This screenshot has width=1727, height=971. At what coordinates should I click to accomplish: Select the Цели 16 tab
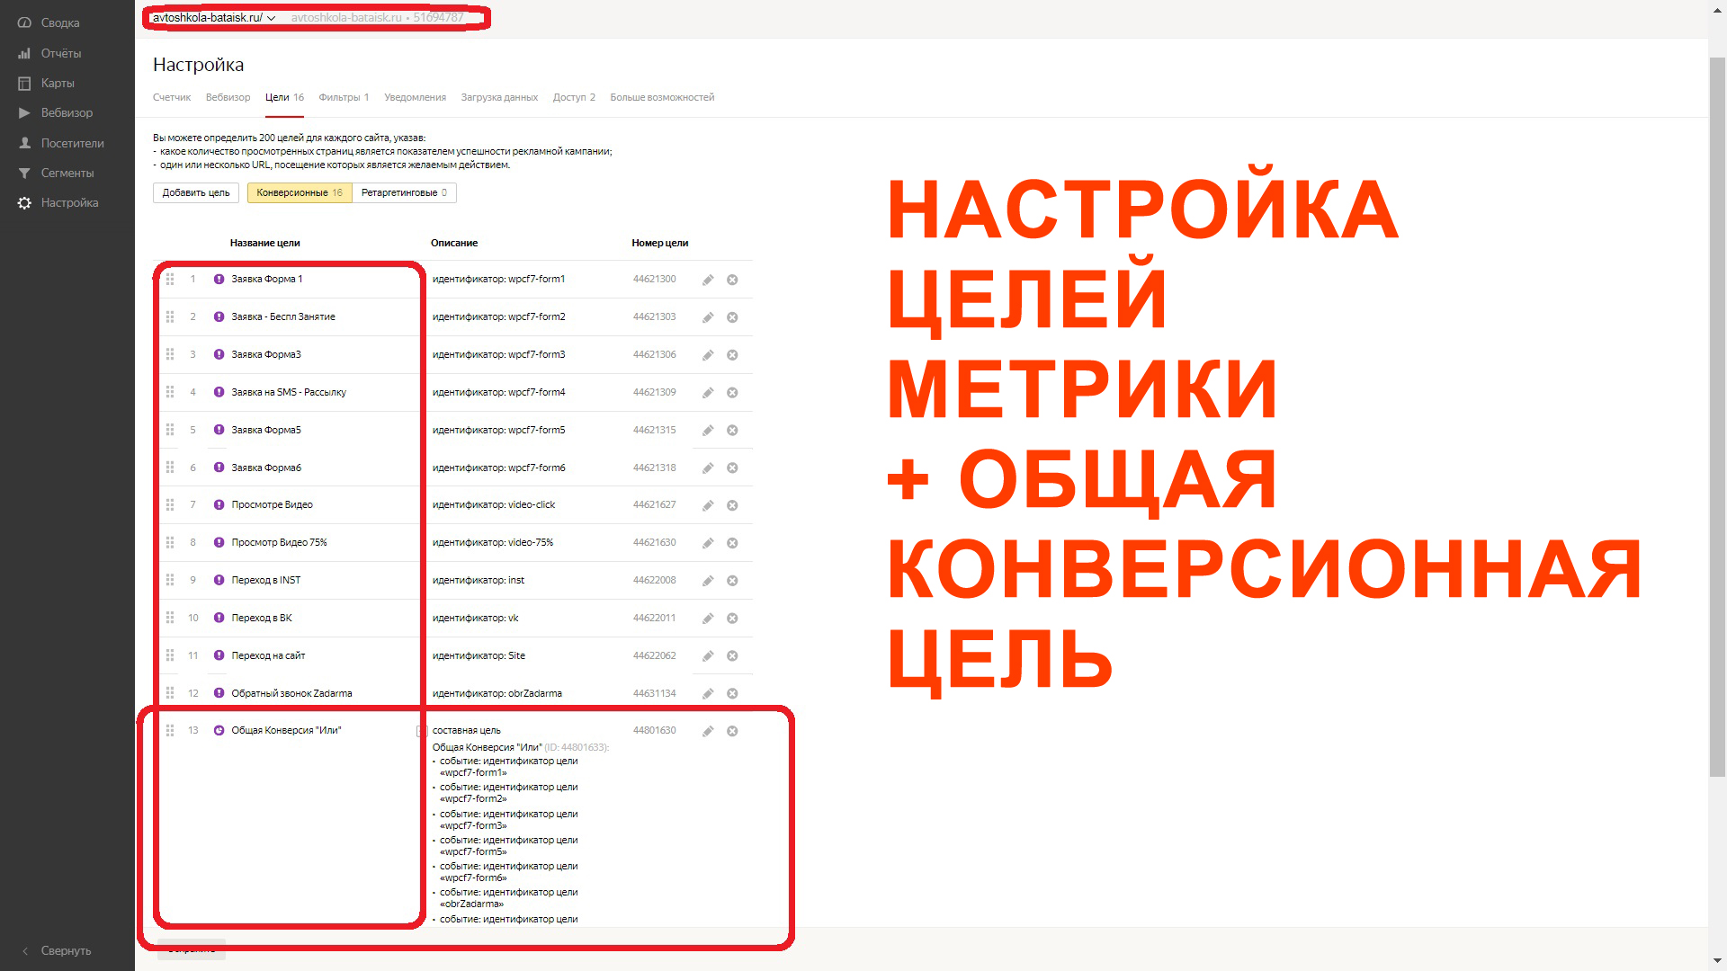(284, 97)
